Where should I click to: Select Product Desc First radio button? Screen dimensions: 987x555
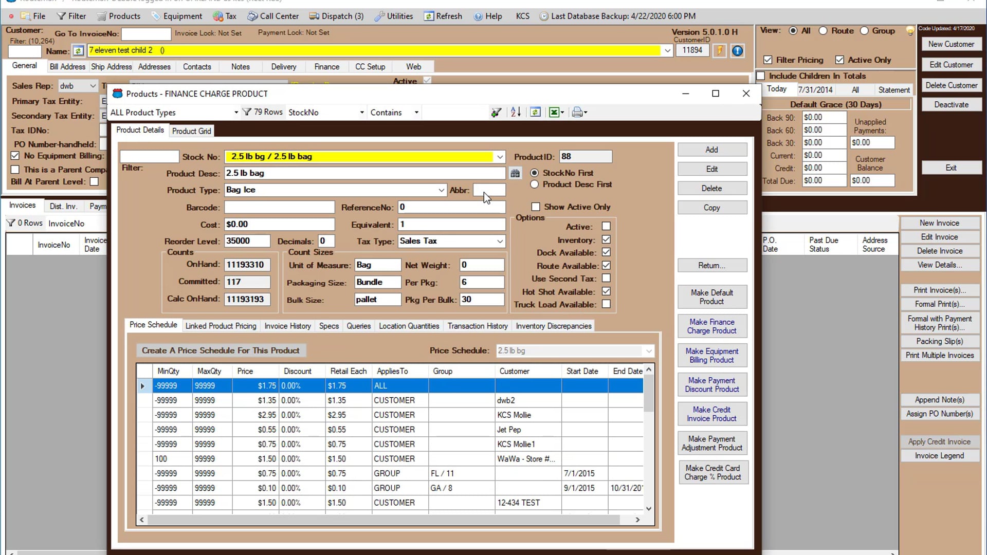(x=535, y=184)
